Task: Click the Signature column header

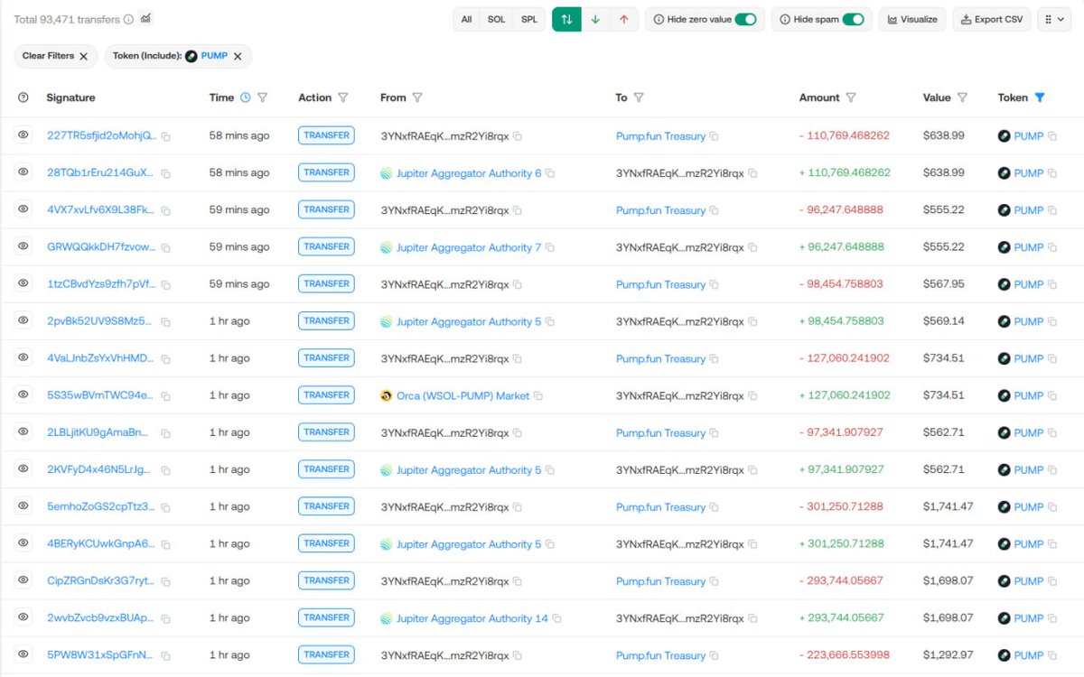Action: [70, 97]
